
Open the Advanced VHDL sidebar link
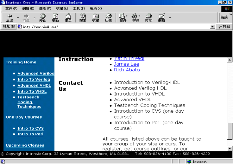(x=34, y=85)
